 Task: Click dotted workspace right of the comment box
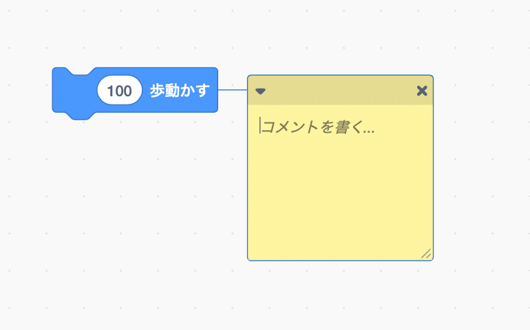pos(480,169)
